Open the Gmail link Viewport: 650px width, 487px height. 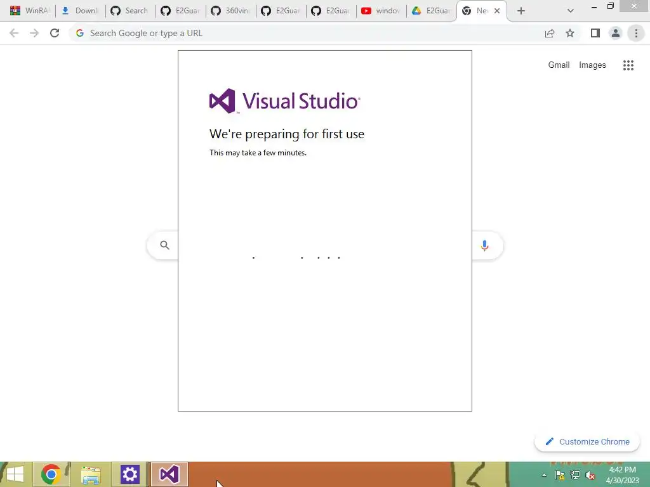coord(559,65)
